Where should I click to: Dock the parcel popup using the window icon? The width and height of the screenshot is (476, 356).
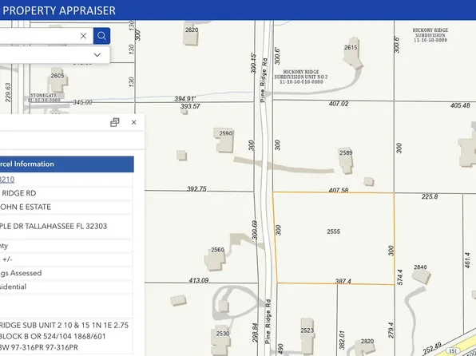(115, 122)
